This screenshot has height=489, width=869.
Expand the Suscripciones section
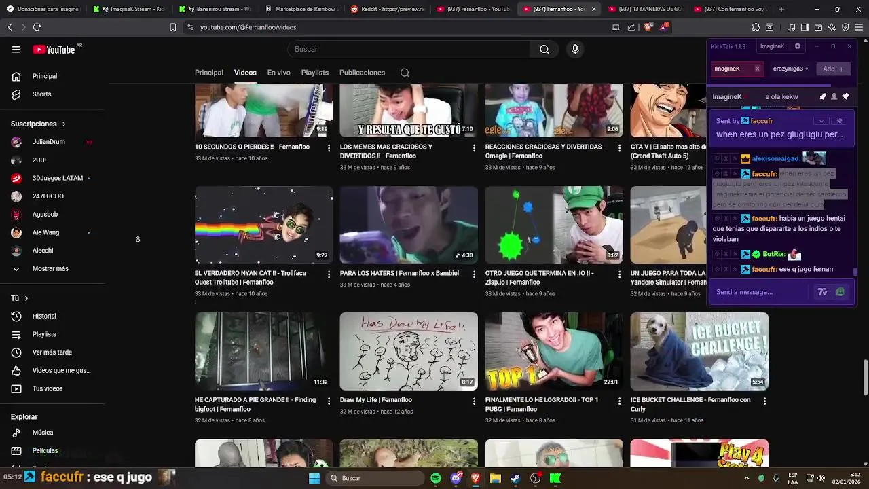click(x=38, y=124)
